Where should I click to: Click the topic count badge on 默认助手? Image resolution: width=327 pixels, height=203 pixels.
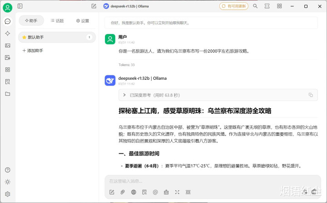tap(89, 37)
